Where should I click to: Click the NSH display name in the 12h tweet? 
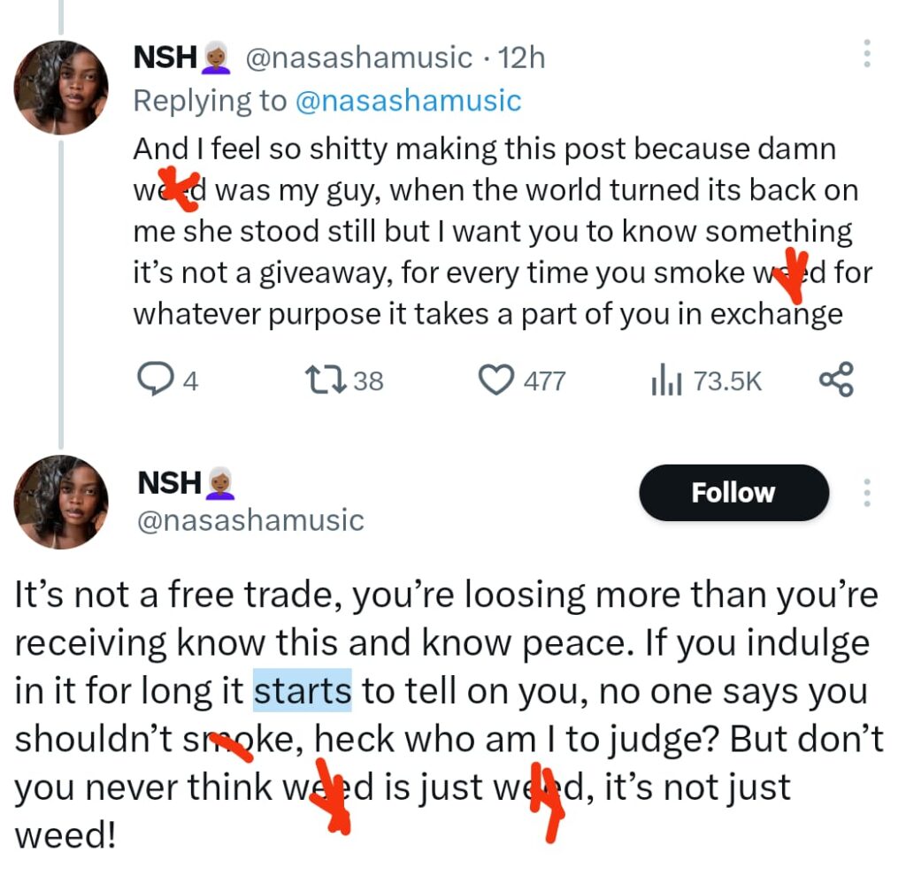pos(165,58)
